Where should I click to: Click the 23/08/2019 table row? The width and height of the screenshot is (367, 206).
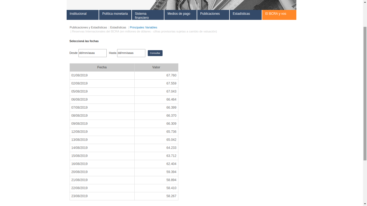[x=124, y=196]
